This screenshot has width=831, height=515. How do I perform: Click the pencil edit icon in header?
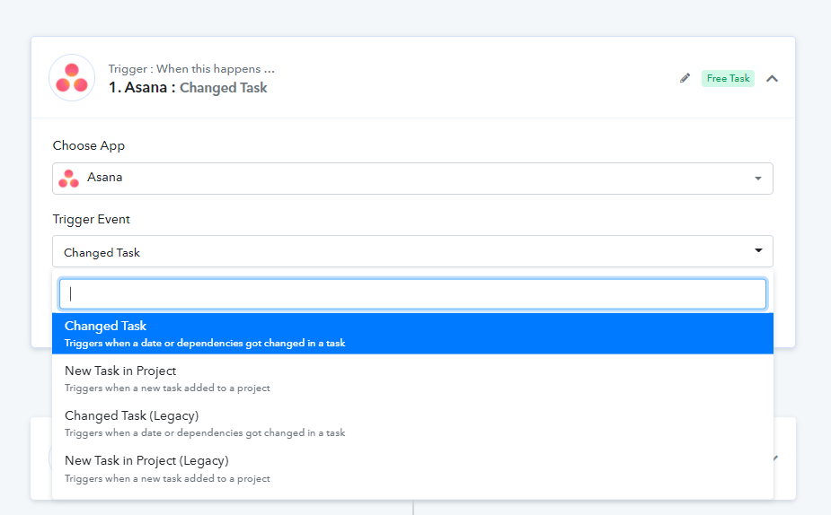point(685,78)
